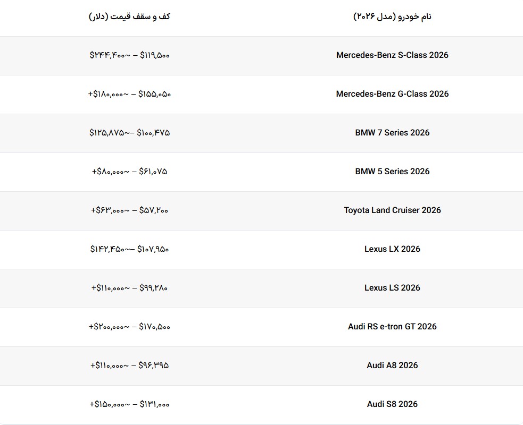
Task: Click the Land Cruiser price $57,200 cell
Action: (x=130, y=210)
